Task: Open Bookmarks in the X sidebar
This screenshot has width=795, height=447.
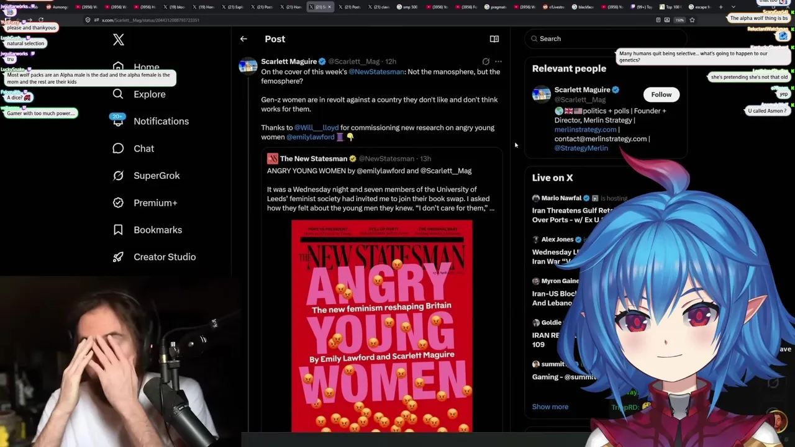Action: (x=158, y=230)
